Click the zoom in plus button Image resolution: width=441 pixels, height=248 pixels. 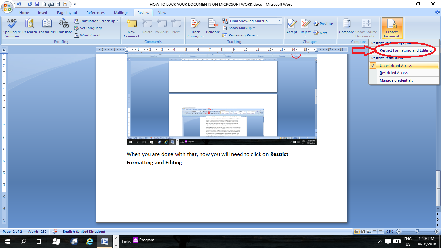tap(436, 232)
